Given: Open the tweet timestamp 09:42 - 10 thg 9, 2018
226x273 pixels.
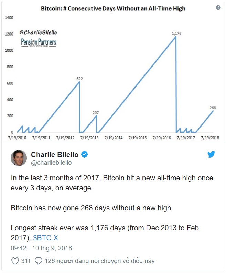Looking at the screenshot, I should 41,248.
